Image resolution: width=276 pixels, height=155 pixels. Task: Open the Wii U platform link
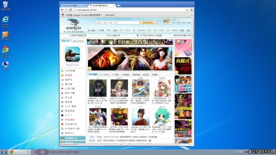[128, 31]
